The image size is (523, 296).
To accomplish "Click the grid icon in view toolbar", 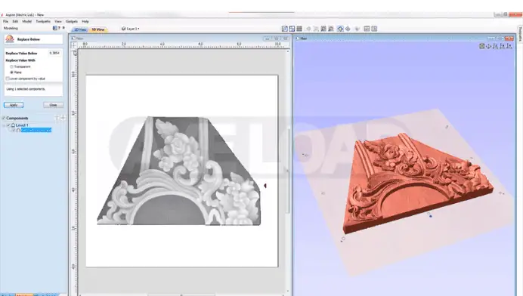I will click(x=299, y=29).
